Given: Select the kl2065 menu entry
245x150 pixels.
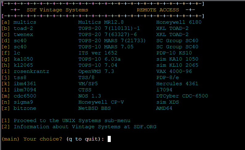Looking at the screenshot, I should tap(23, 65).
